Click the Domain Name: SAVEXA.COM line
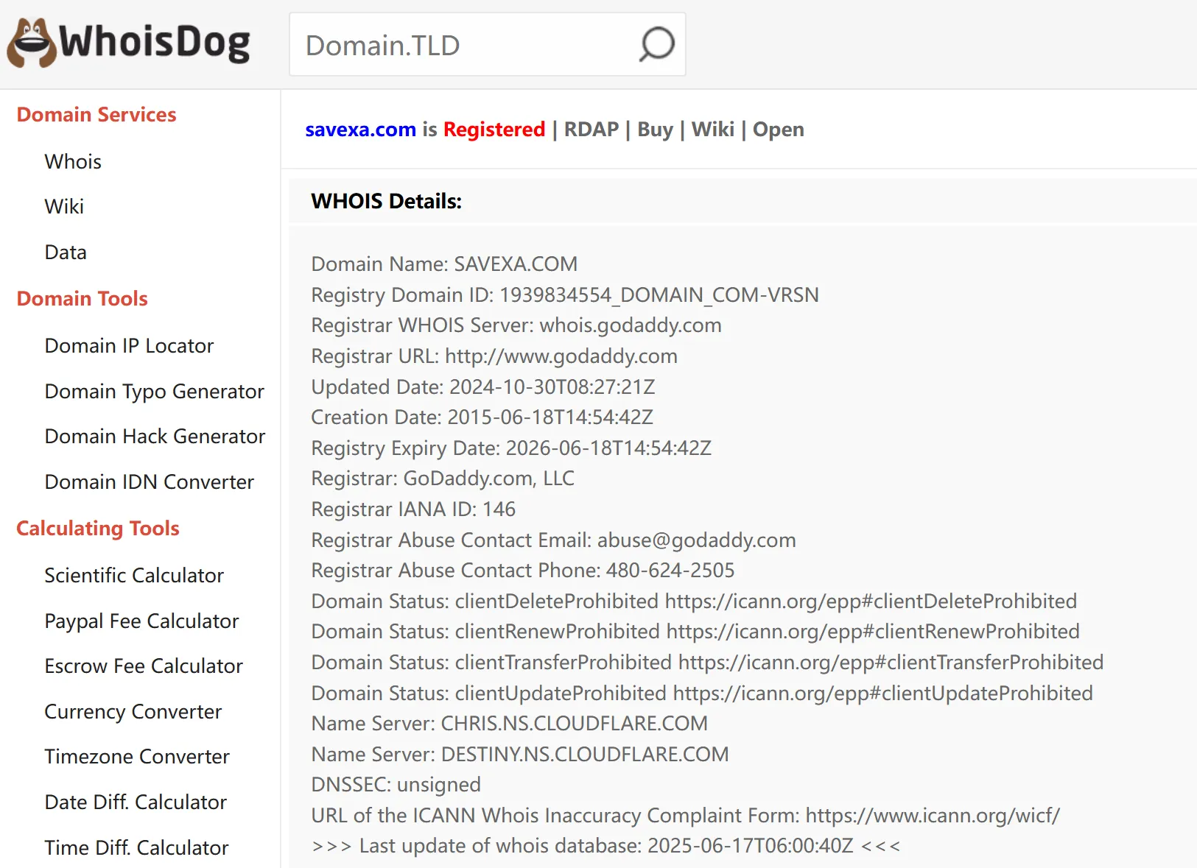This screenshot has width=1197, height=868. point(444,264)
